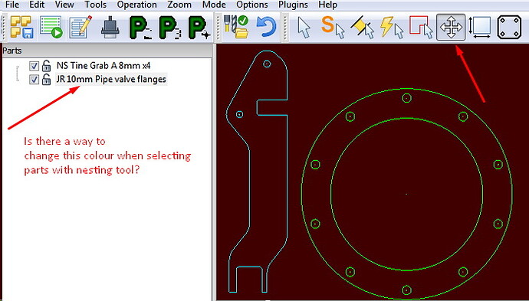Open the Help menu
Image resolution: width=529 pixels, height=301 pixels.
tap(327, 5)
